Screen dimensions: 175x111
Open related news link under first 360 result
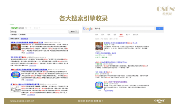(x=30, y=53)
